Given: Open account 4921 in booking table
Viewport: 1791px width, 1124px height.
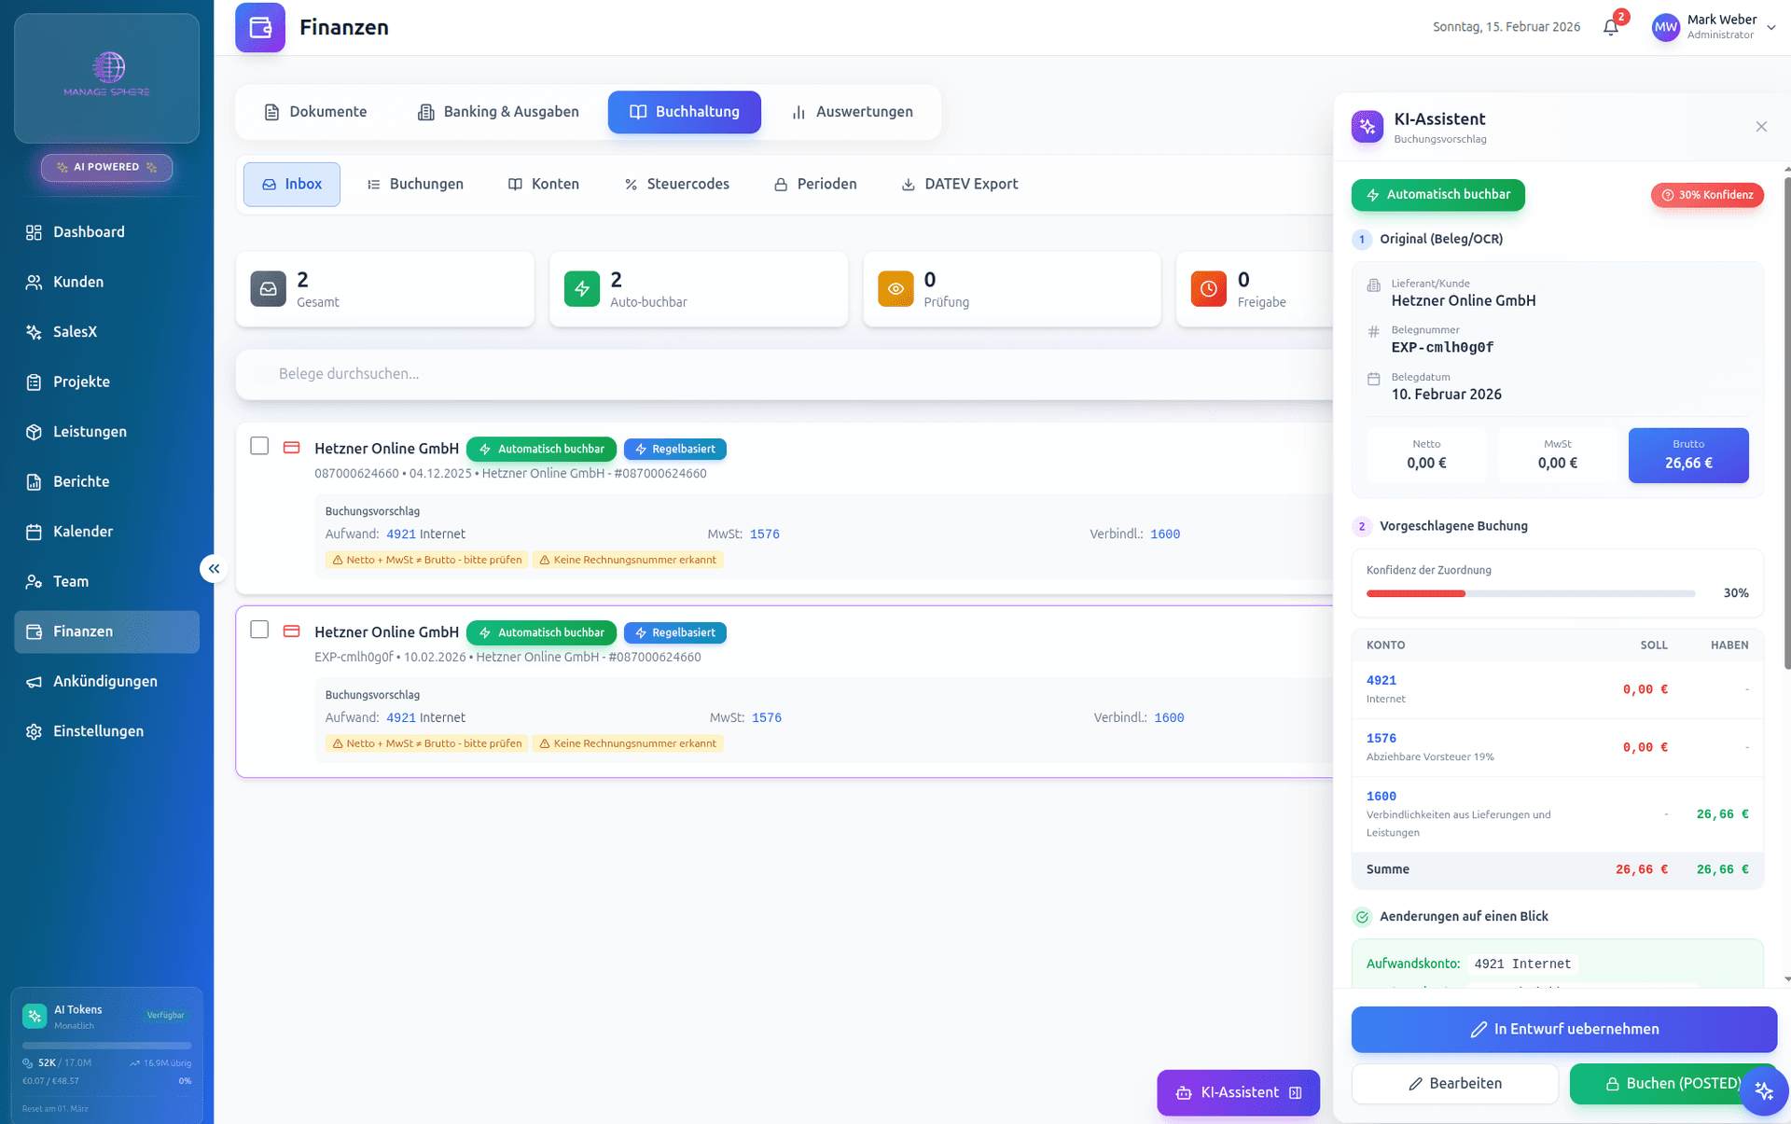Looking at the screenshot, I should [x=1381, y=681].
